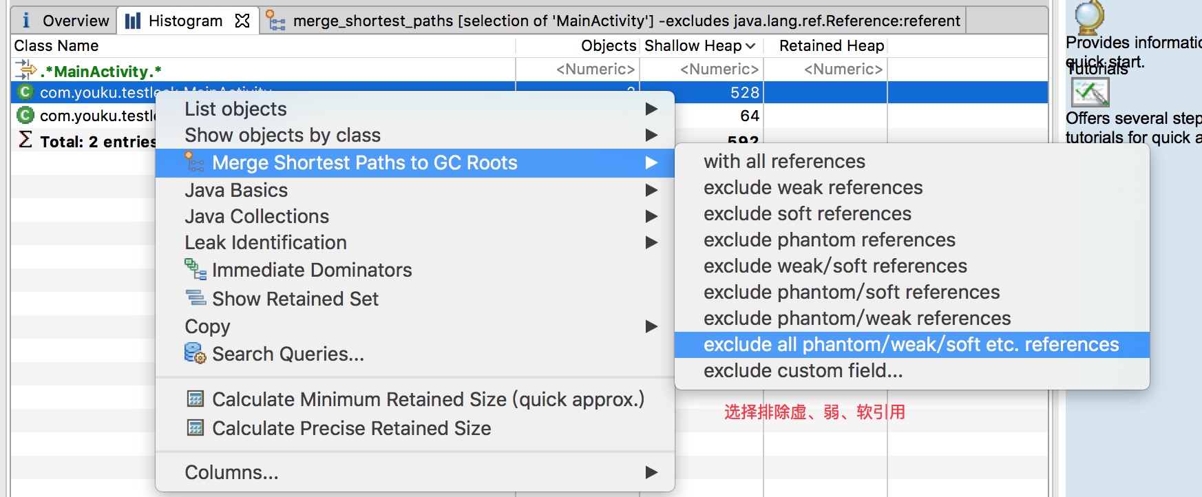Expand the Leak Identification submenu arrow
The width and height of the screenshot is (1202, 497).
point(651,242)
